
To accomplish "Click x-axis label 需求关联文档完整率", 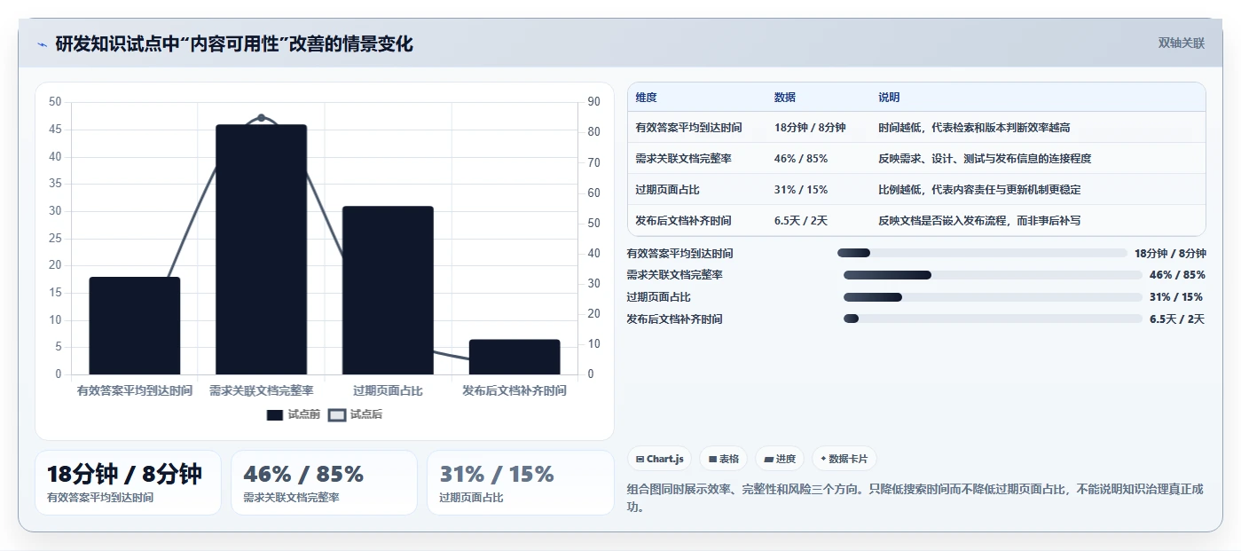I will point(261,390).
